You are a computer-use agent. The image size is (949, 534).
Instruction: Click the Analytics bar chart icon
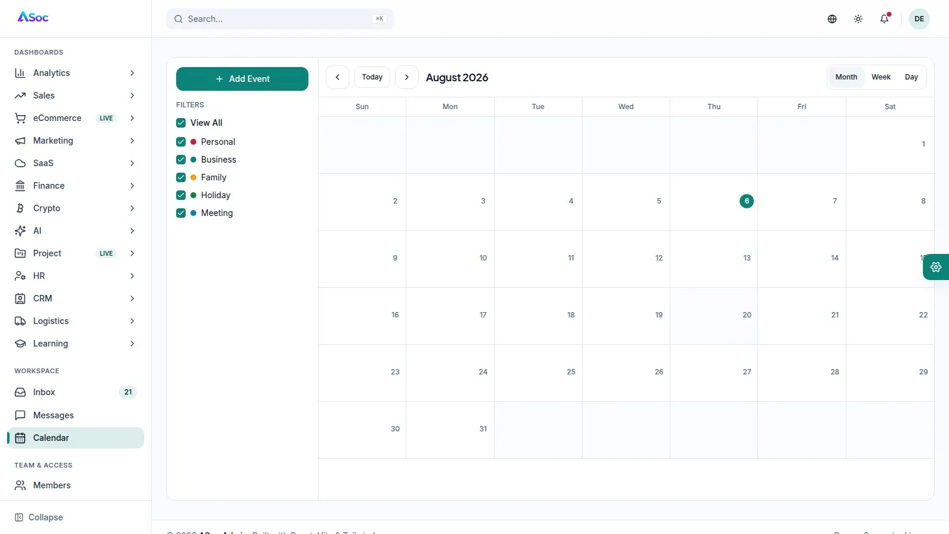20,73
